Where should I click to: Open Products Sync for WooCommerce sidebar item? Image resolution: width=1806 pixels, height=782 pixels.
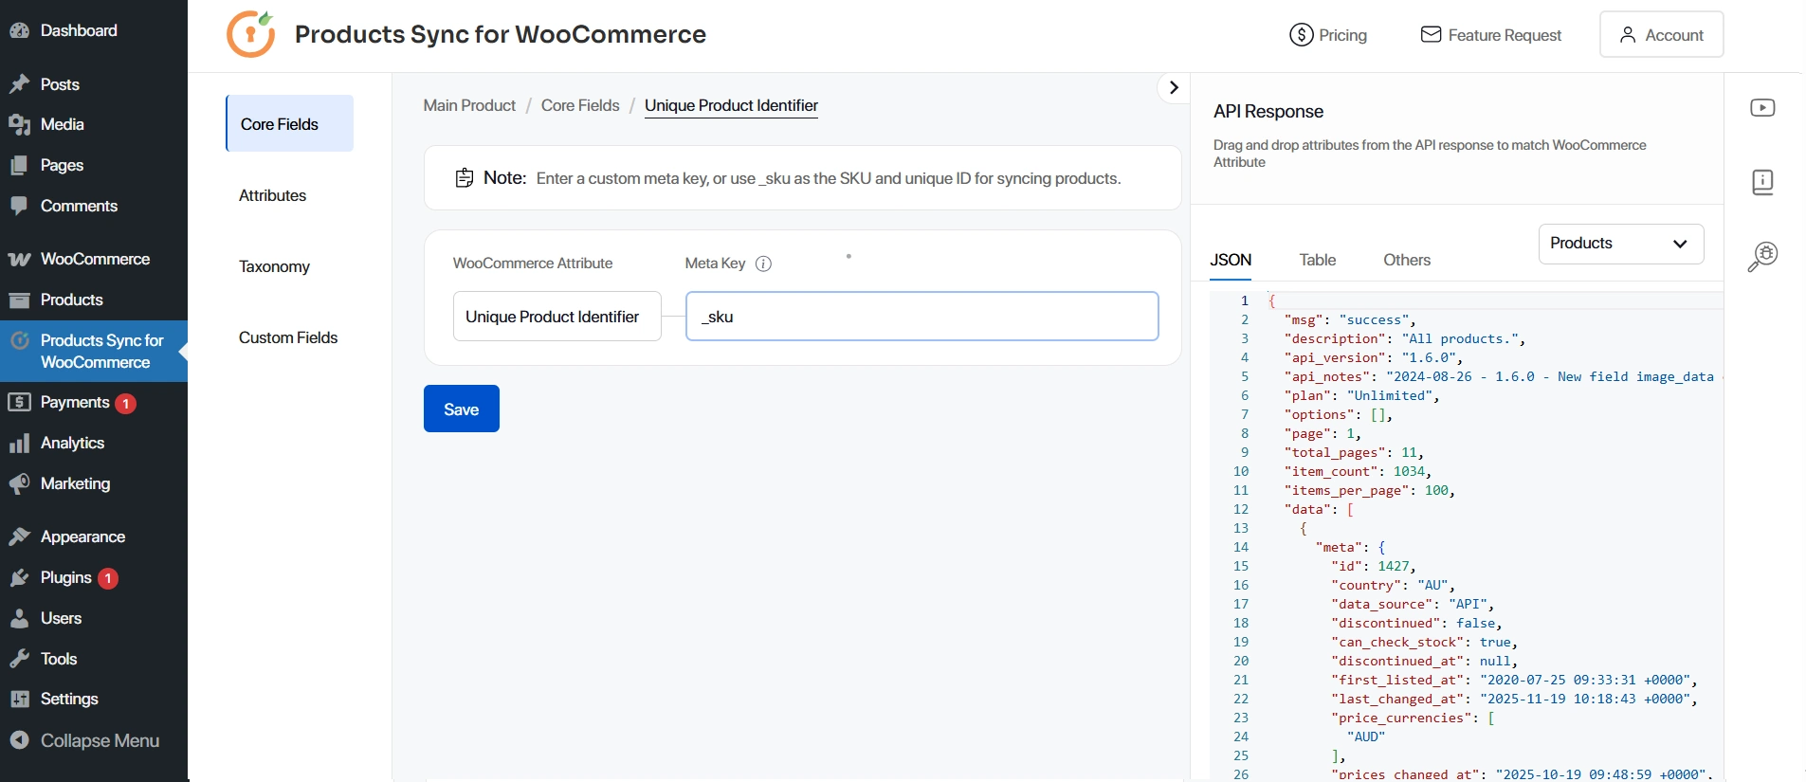click(x=94, y=351)
